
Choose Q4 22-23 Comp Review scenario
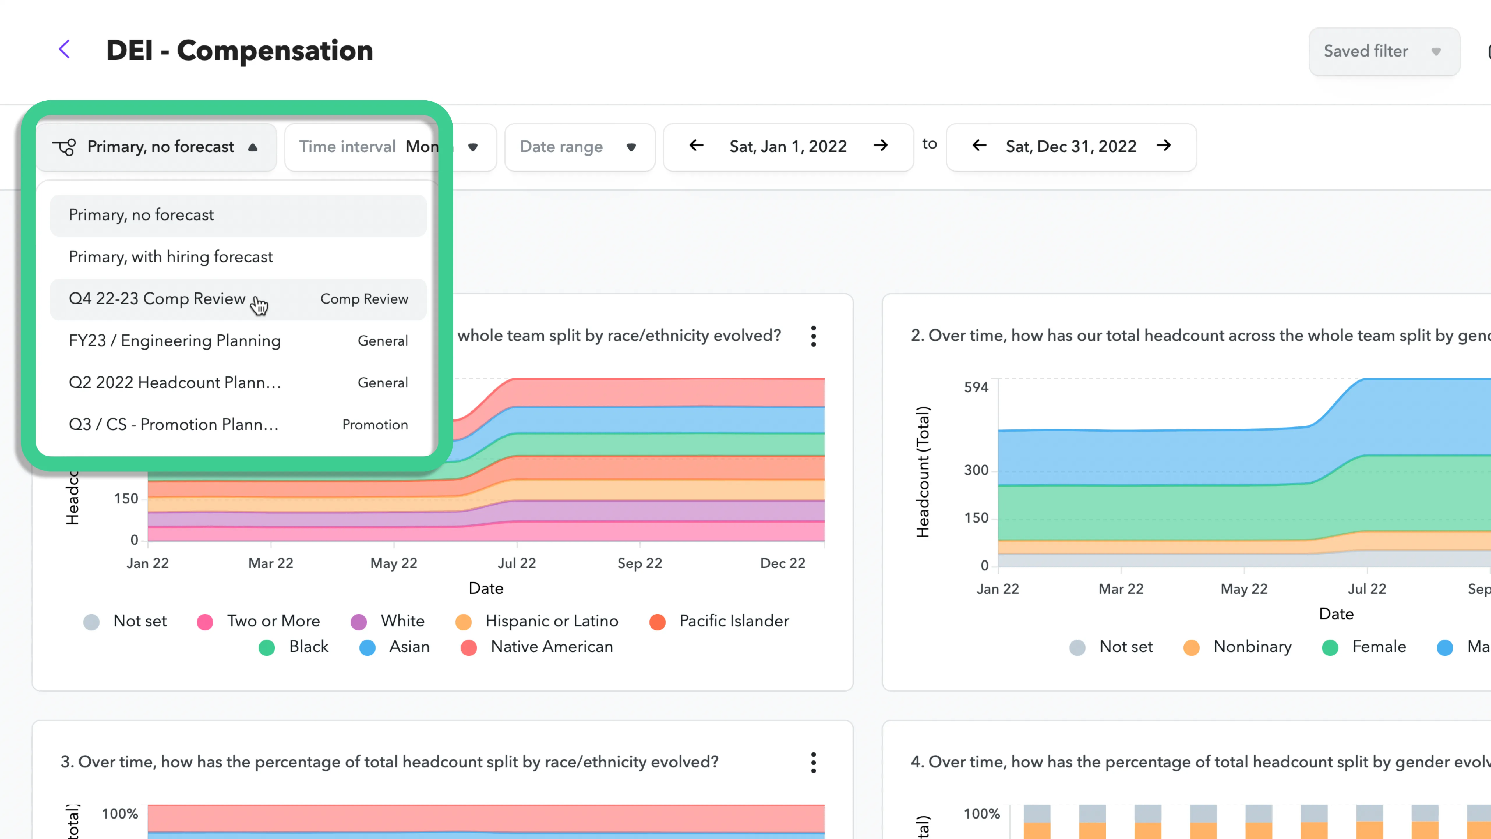[239, 299]
